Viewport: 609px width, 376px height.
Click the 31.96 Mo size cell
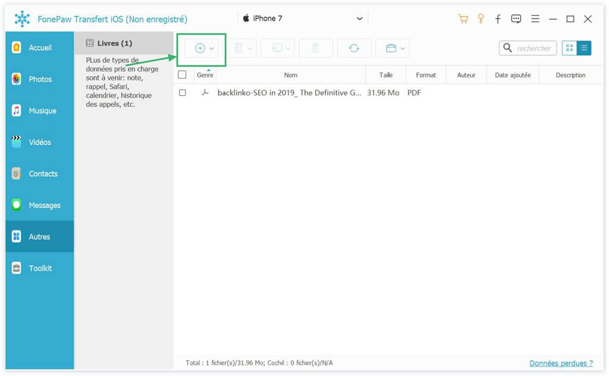coord(383,92)
